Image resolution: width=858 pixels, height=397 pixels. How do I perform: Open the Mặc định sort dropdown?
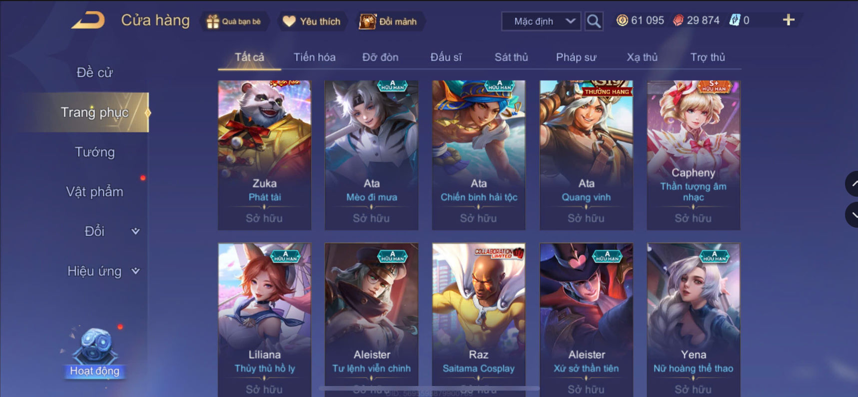pos(541,21)
